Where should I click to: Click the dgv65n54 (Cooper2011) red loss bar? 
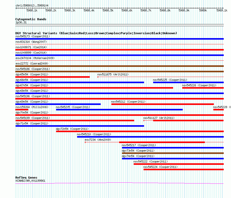53,77
